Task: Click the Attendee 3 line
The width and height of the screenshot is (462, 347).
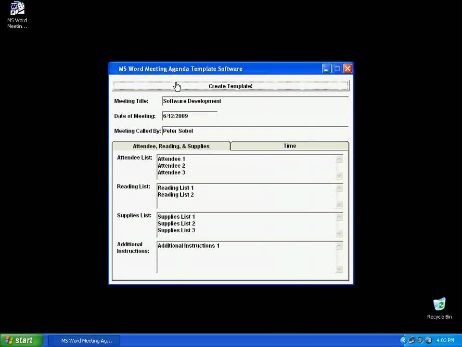Action: (171, 173)
